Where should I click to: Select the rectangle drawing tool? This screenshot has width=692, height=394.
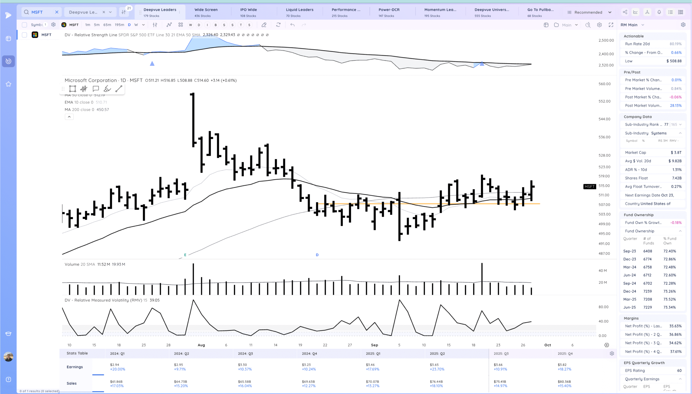[72, 89]
